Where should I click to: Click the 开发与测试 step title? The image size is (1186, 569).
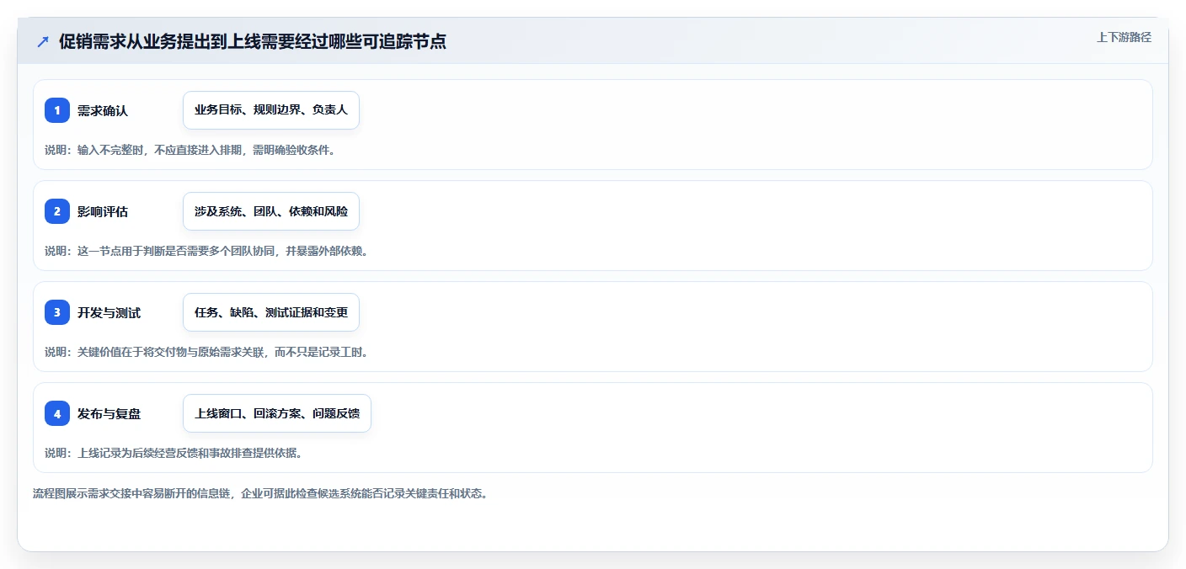pos(109,312)
